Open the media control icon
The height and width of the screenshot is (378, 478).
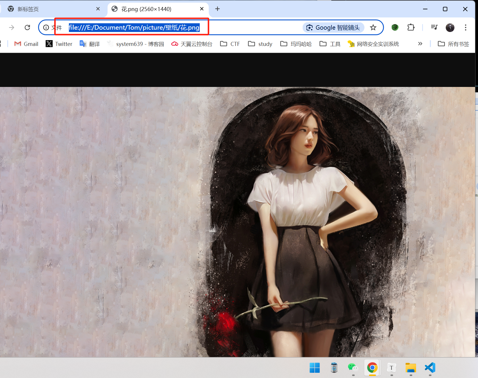tap(434, 27)
